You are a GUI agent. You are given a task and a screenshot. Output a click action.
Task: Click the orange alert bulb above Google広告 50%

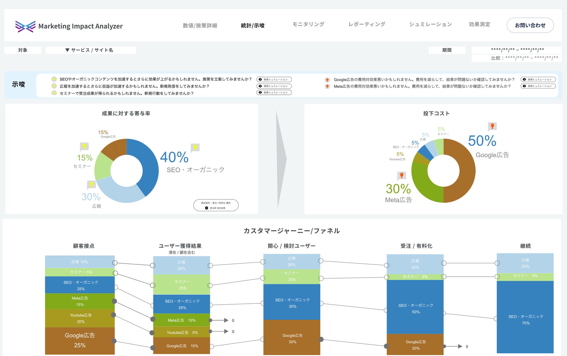coord(492,126)
